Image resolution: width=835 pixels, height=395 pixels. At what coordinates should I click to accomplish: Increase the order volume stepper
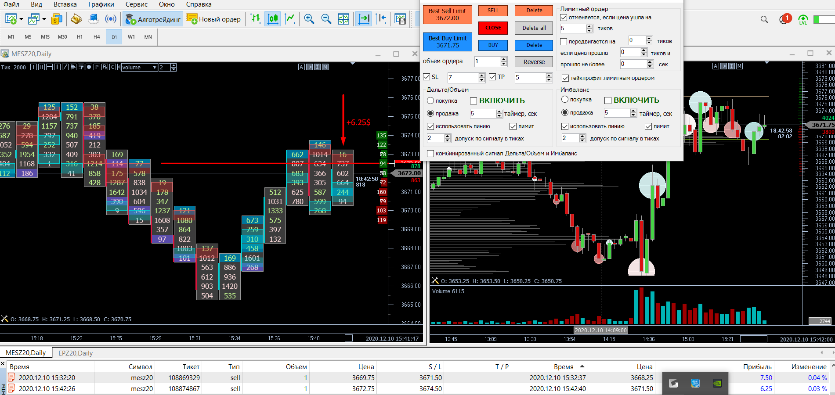pos(504,59)
